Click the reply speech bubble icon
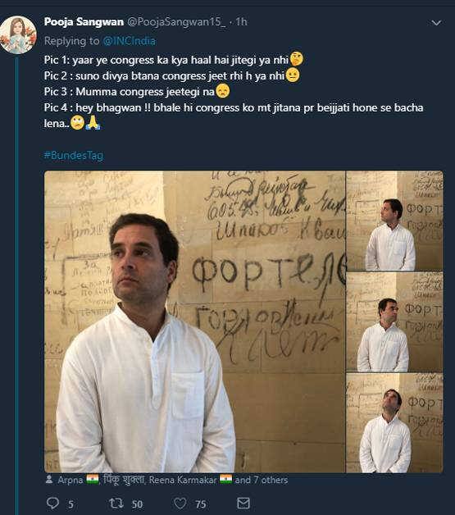 [x=52, y=503]
